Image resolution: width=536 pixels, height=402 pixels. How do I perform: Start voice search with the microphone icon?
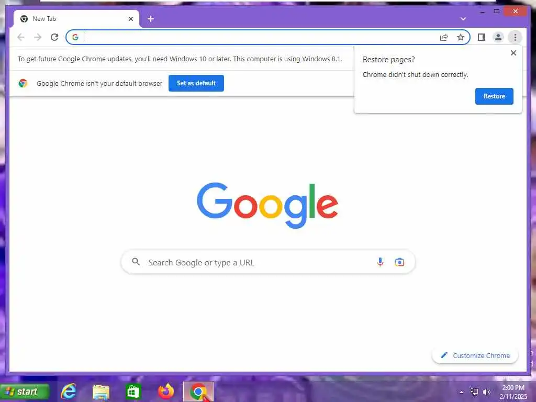pos(380,262)
